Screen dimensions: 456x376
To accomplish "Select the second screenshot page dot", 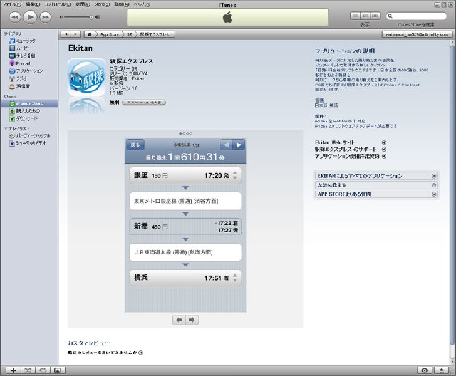I will click(x=184, y=133).
